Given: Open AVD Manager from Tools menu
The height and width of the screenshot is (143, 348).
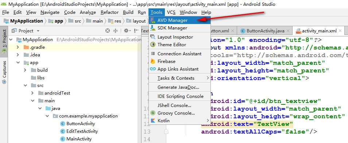Looking at the screenshot, I should click(179, 20).
